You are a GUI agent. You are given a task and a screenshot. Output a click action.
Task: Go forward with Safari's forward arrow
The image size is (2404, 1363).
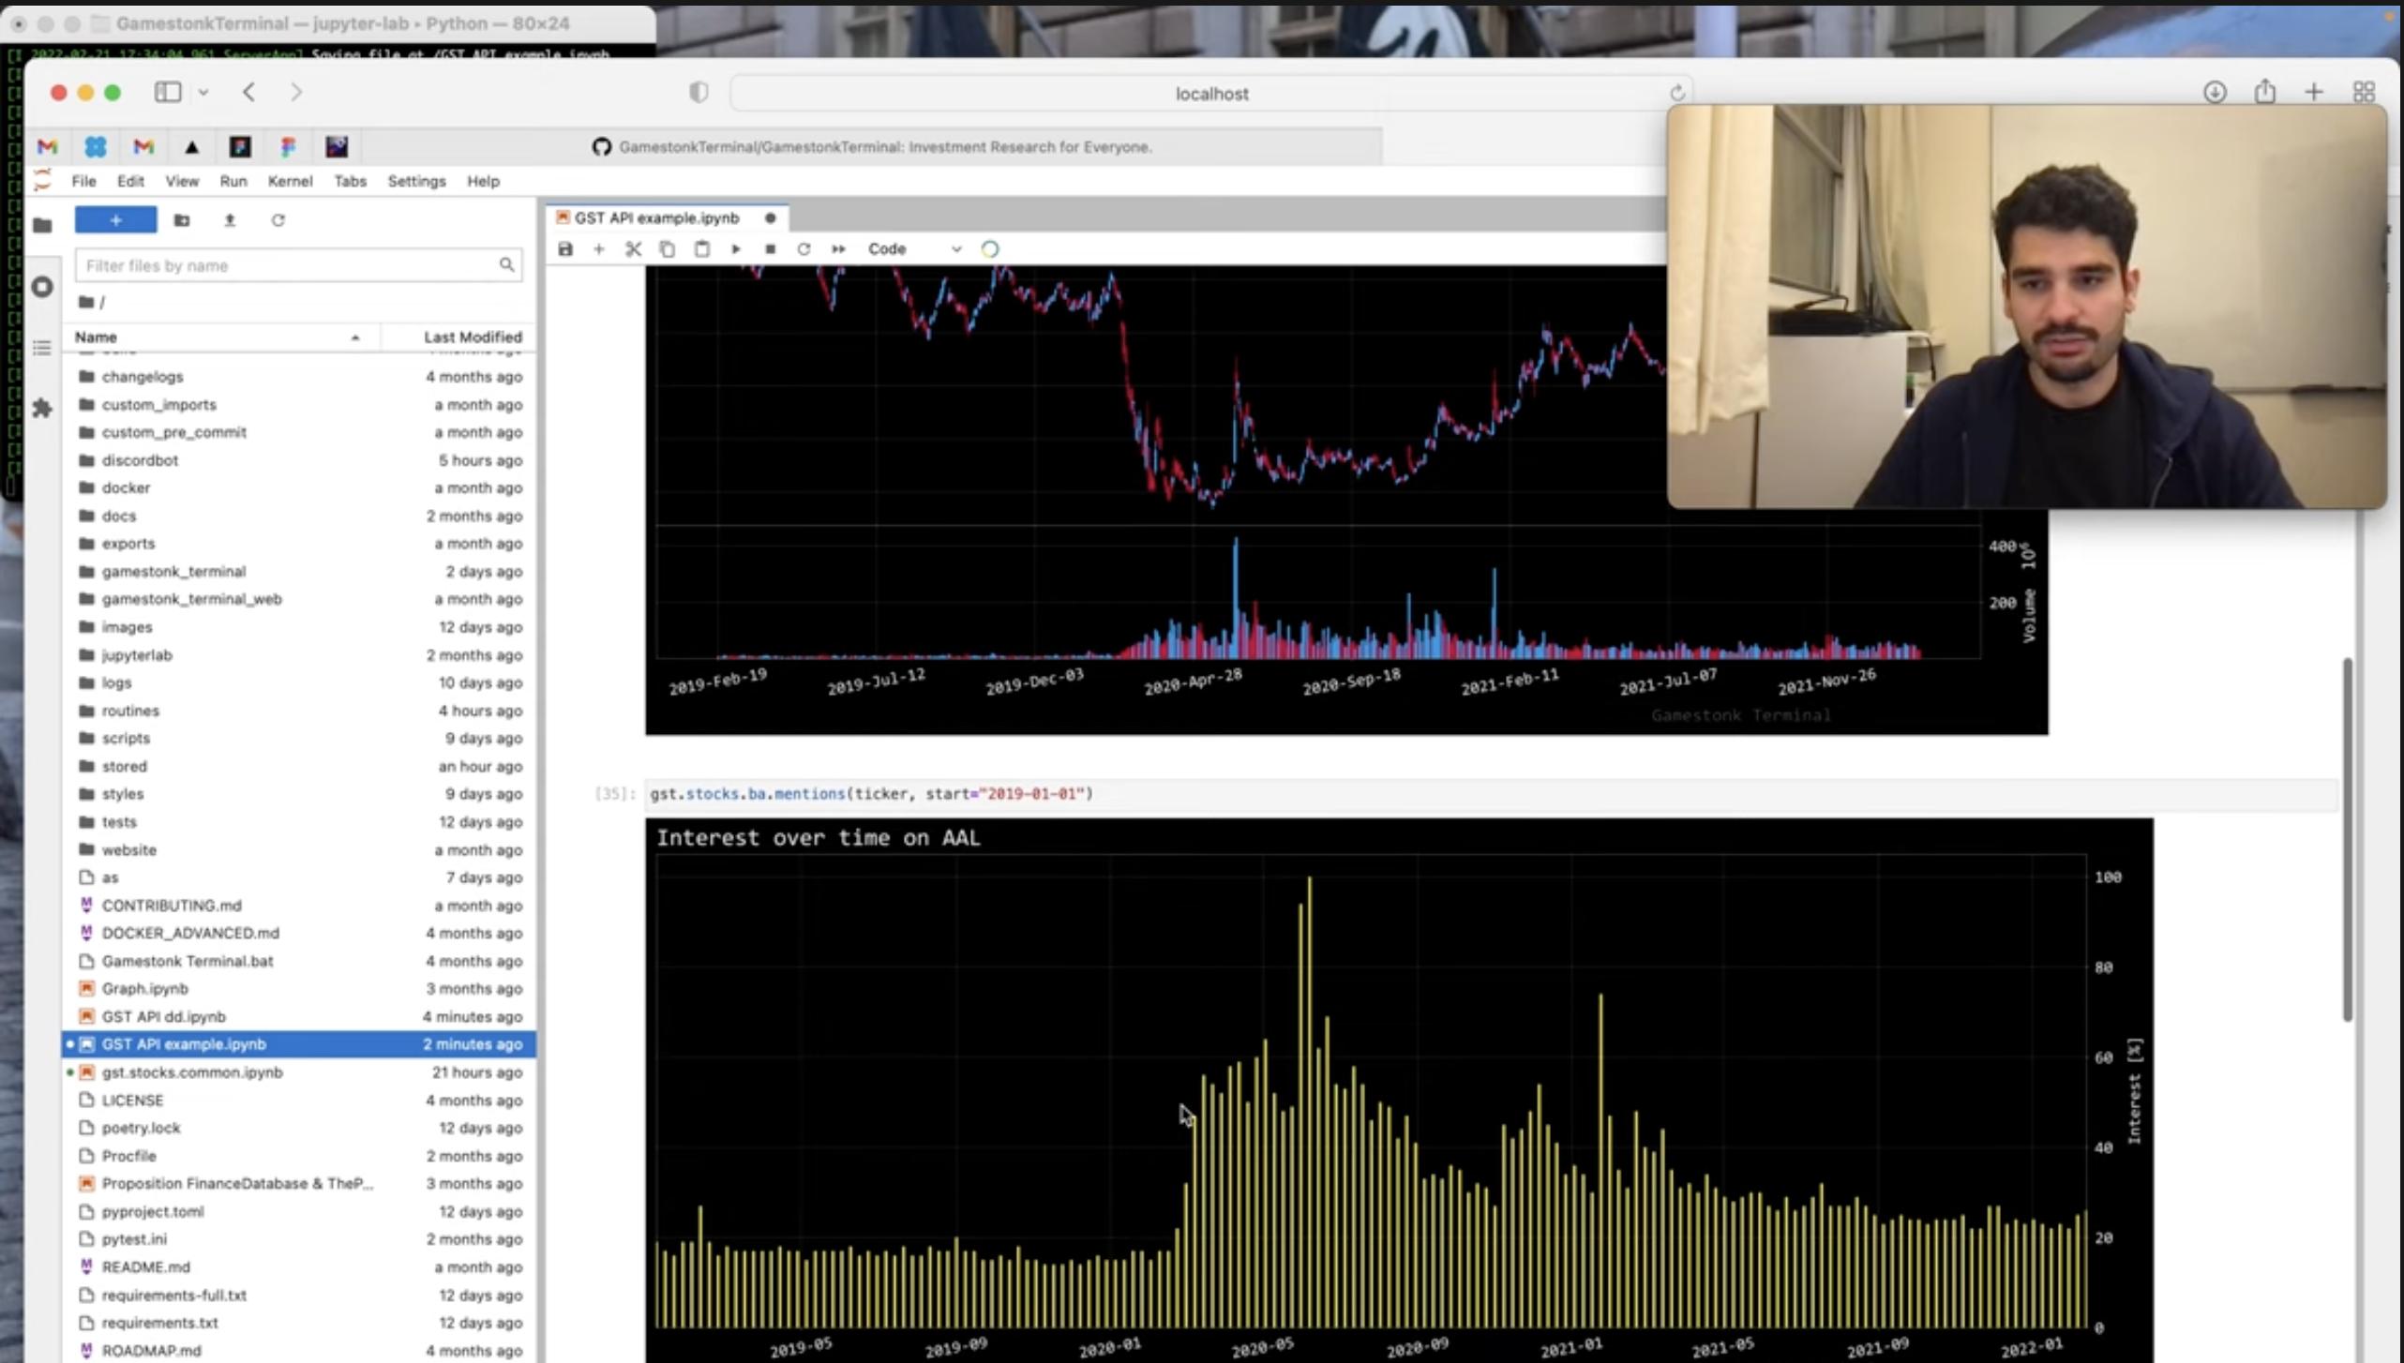(x=296, y=92)
